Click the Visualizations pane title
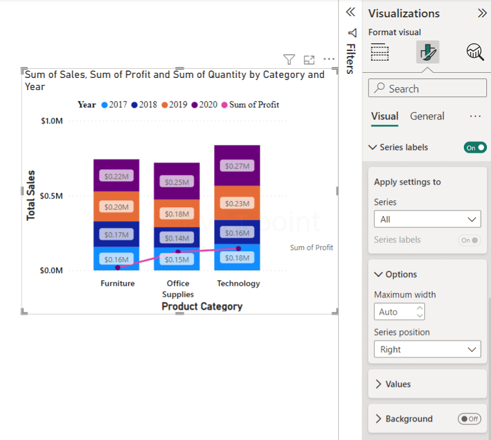 click(404, 13)
